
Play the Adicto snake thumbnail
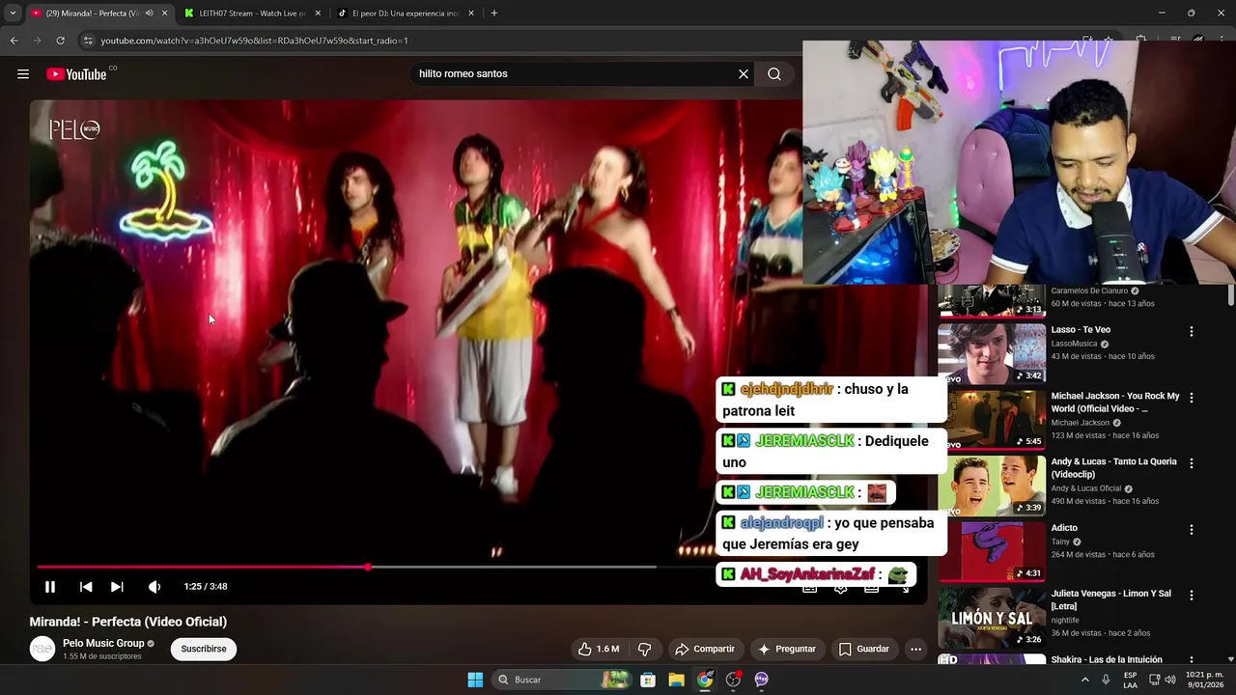(992, 551)
